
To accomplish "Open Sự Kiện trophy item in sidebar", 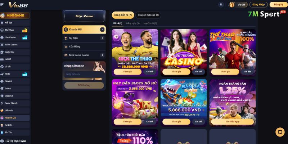I will (x=15, y=125).
